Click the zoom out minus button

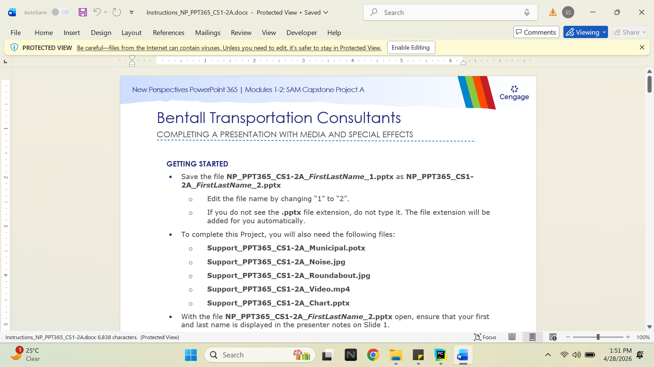tap(568, 337)
